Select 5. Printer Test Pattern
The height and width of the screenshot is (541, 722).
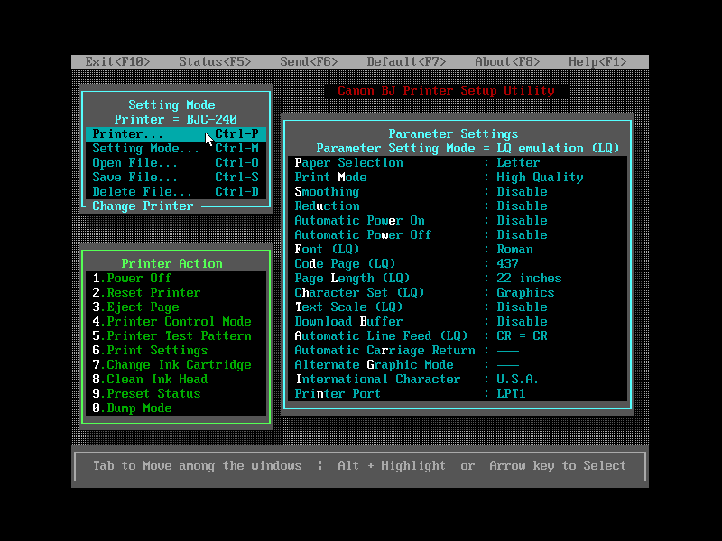(x=176, y=335)
